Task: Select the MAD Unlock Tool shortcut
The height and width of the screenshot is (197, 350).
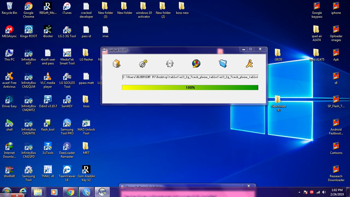Action: pyautogui.click(x=86, y=127)
